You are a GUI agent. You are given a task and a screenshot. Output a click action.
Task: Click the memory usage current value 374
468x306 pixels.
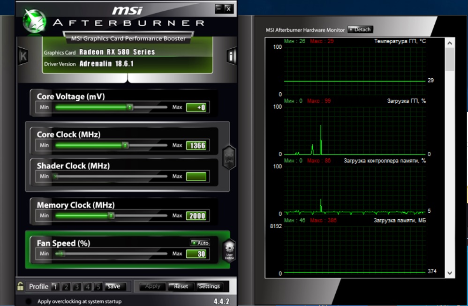pos(432,271)
